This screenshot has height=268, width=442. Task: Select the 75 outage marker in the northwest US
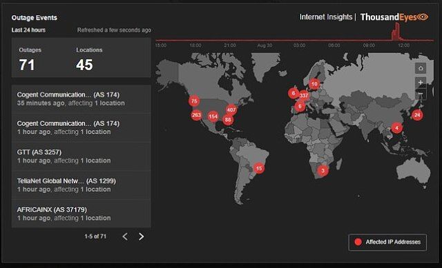tap(194, 101)
